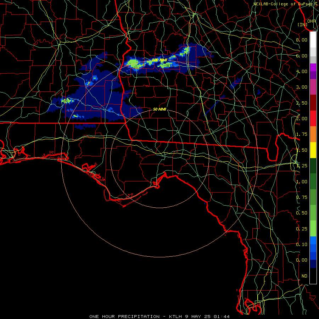Click the 1.00 legend value
The height and width of the screenshot is (319, 319).
click(302, 182)
